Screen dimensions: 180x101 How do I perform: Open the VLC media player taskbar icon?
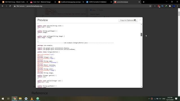point(32,98)
